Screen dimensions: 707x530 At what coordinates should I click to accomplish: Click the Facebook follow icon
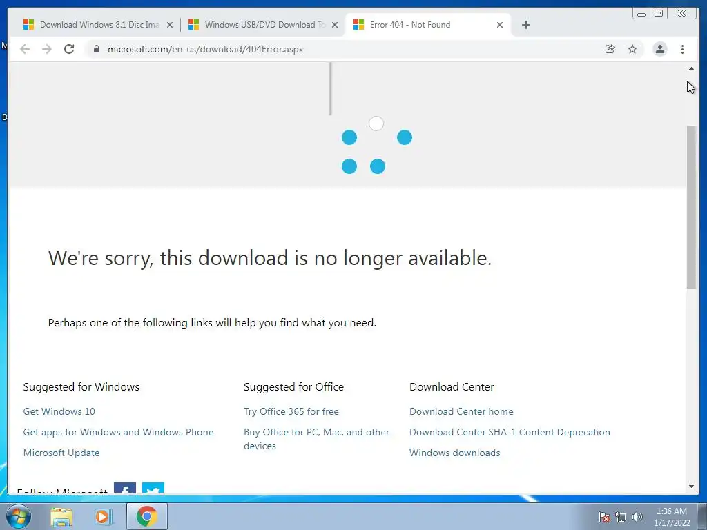coord(125,488)
